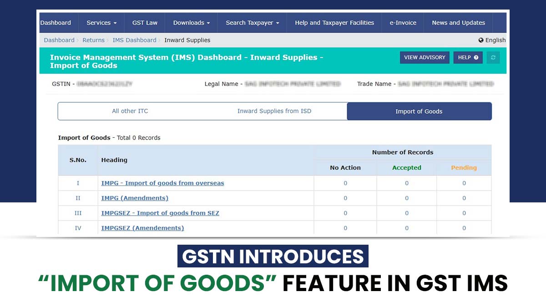Screen dimensions: 546x307
Task: Expand the Downloads dropdown menu
Action: pyautogui.click(x=192, y=23)
